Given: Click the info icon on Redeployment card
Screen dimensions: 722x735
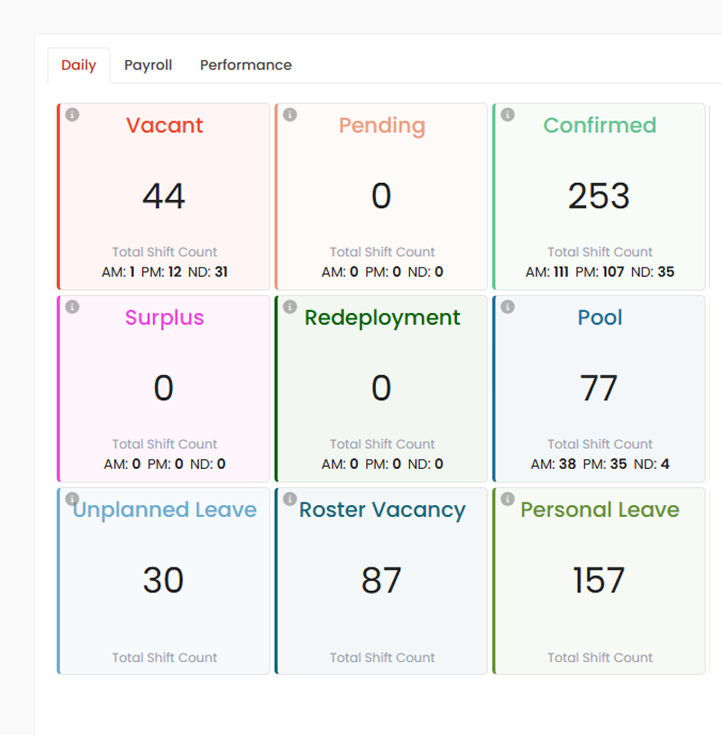Looking at the screenshot, I should (x=290, y=306).
